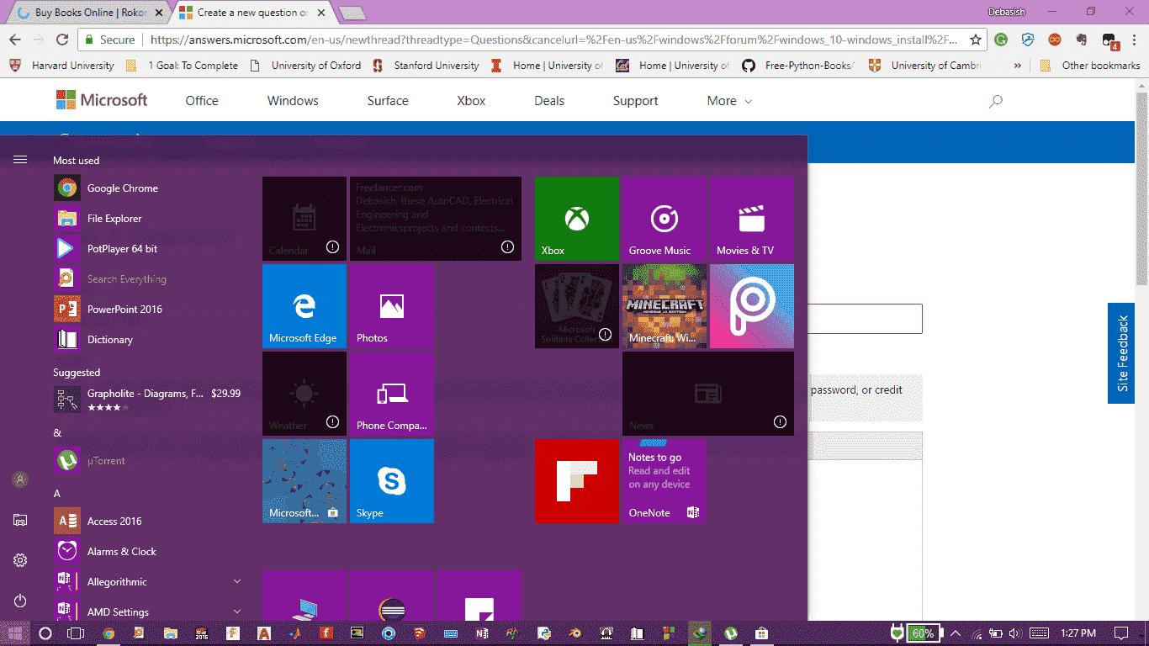Open the Skype tile

[x=391, y=480]
